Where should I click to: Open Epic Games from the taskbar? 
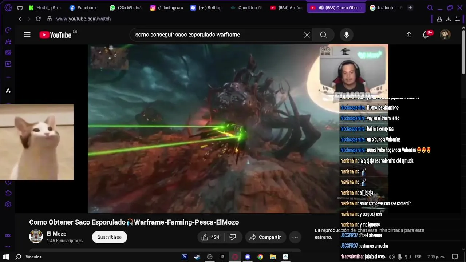(x=222, y=257)
